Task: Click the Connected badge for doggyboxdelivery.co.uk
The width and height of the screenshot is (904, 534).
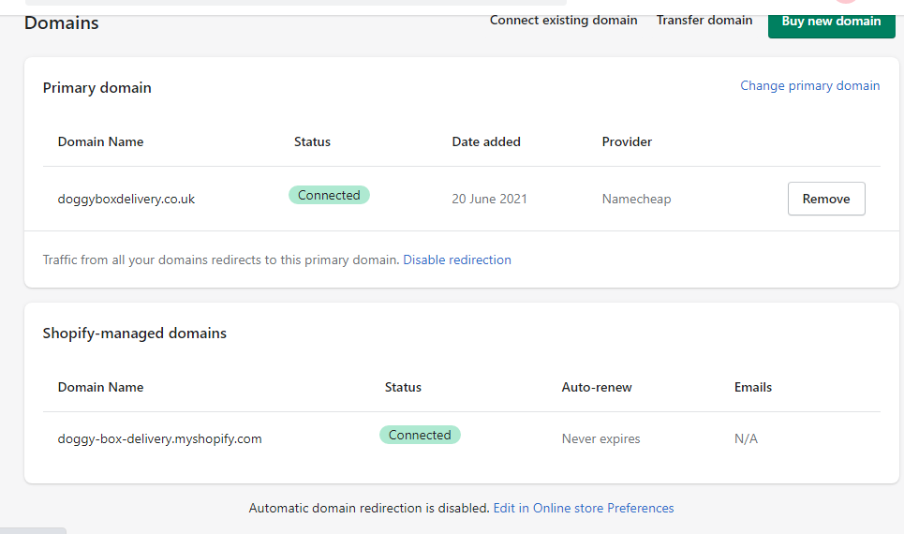Action: pos(329,195)
